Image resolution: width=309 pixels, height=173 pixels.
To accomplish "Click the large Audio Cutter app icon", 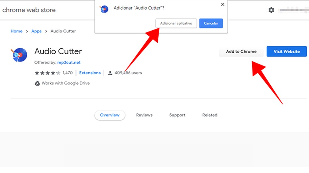I will [19, 55].
